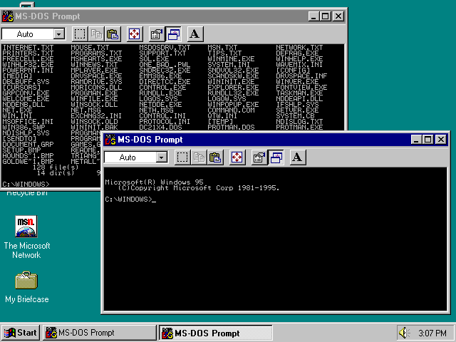The width and height of the screenshot is (456, 342).
Task: Click Mark tool in front MS-DOS Prompt toolbar
Action: tap(182, 157)
